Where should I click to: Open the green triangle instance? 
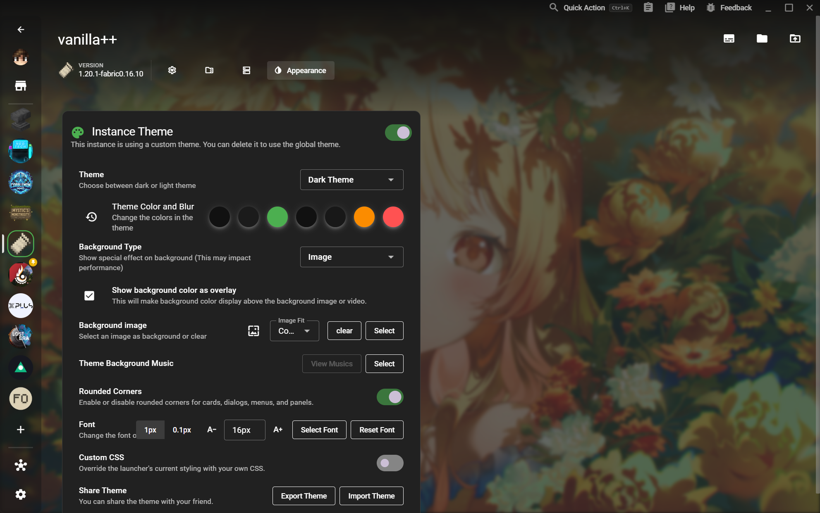(21, 368)
